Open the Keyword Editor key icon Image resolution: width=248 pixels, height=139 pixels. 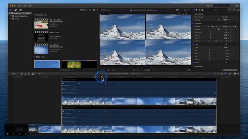click(x=25, y=6)
